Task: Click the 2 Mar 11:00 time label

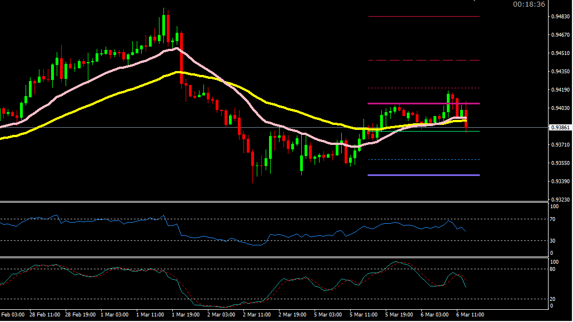Action: coord(257,315)
